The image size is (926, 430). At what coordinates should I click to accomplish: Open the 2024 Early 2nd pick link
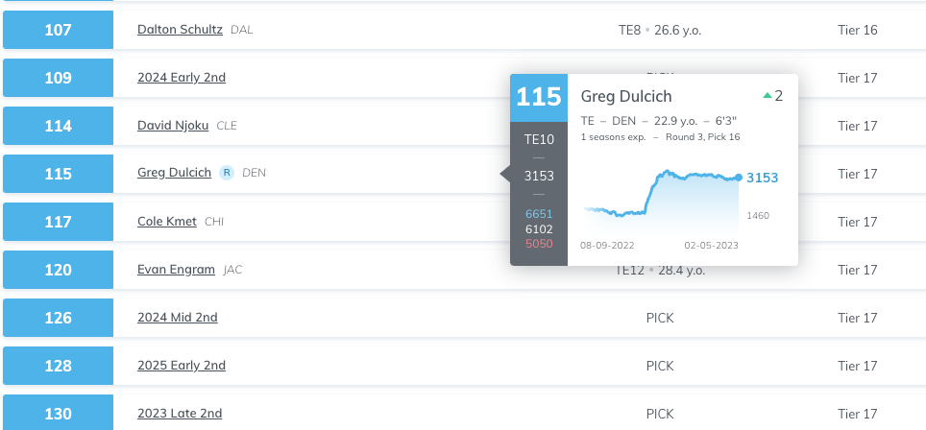[182, 78]
